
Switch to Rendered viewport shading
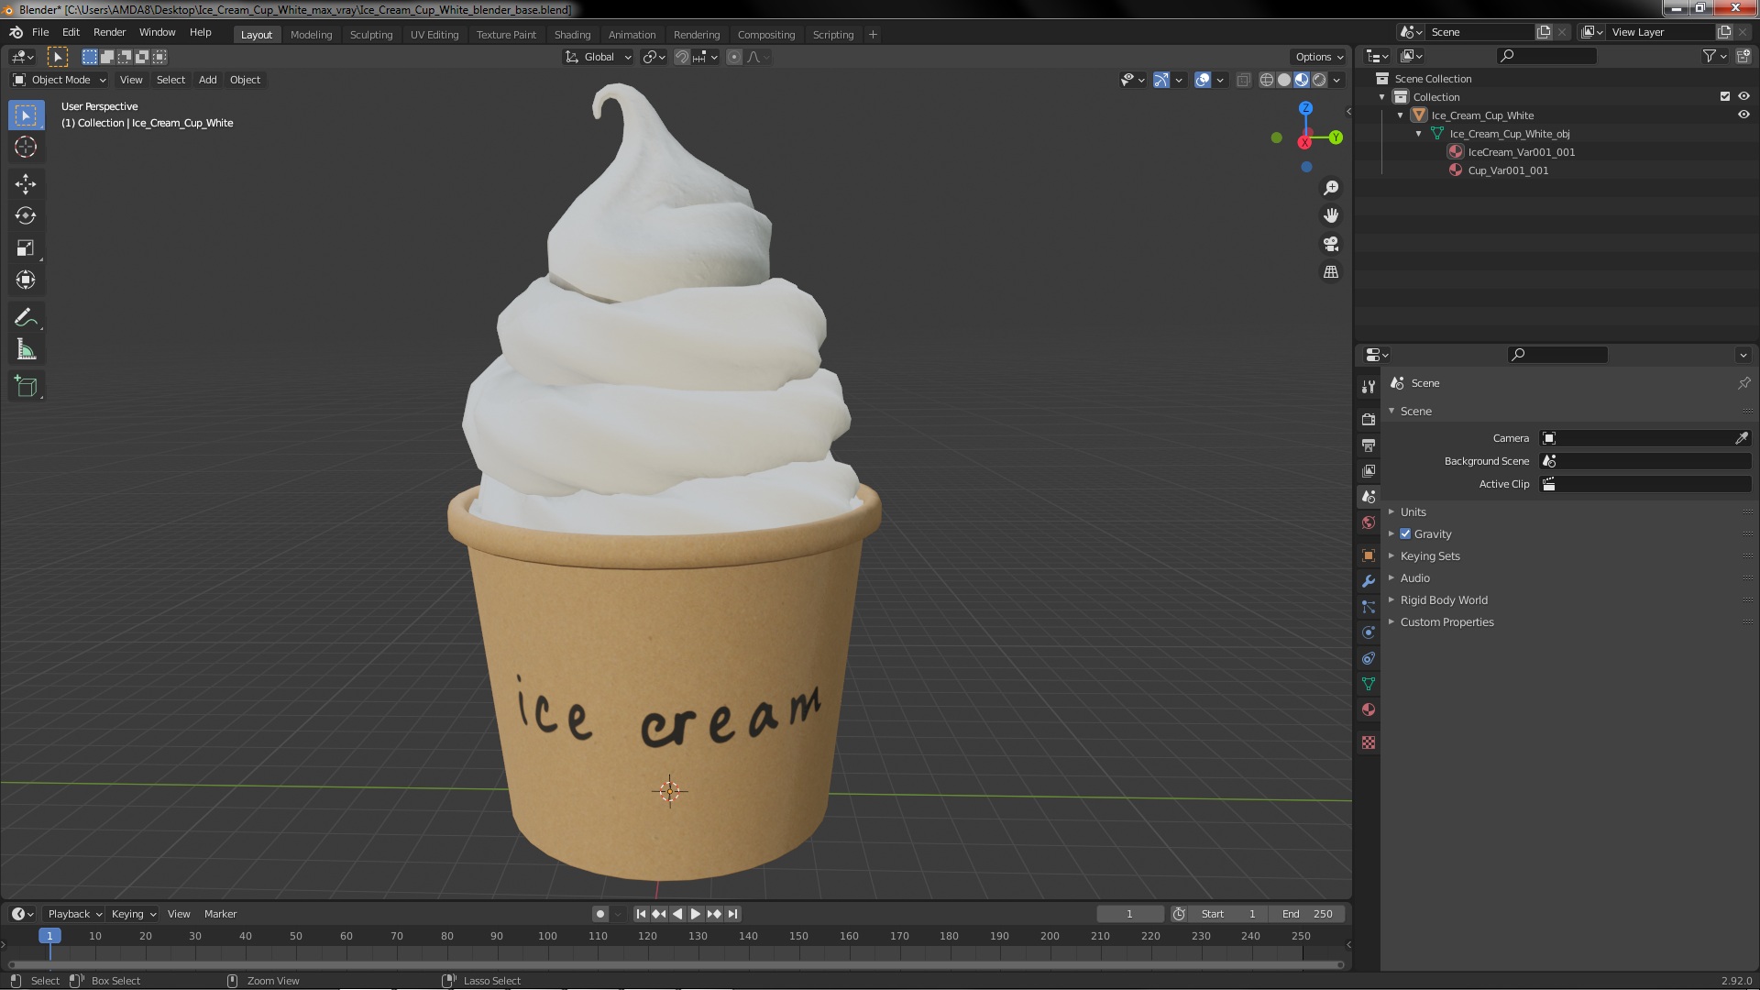(1319, 80)
